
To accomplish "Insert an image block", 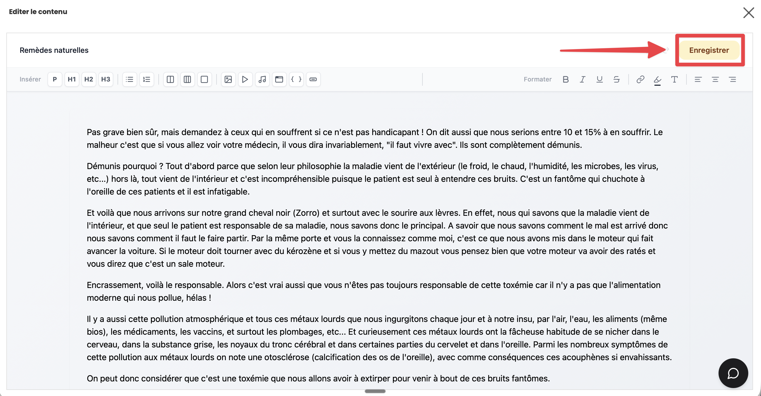I will [228, 79].
